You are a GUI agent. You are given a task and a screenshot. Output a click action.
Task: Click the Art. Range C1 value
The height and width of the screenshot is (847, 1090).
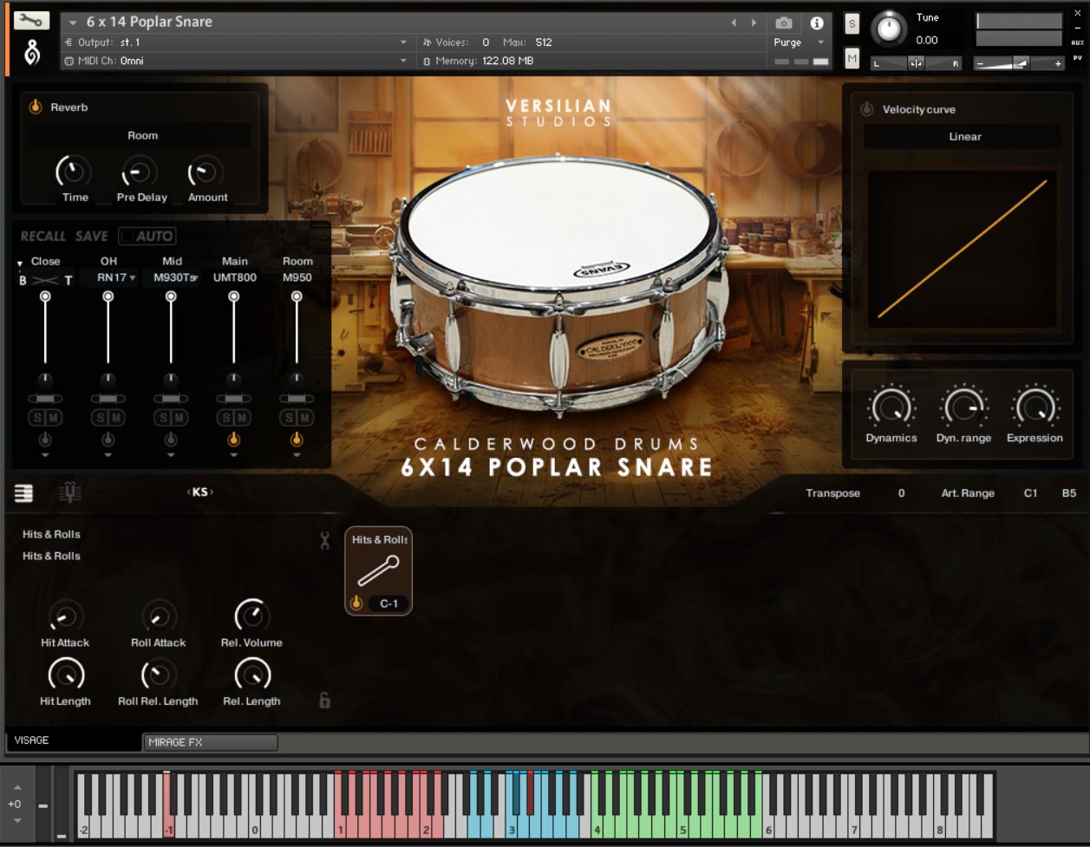point(1030,493)
